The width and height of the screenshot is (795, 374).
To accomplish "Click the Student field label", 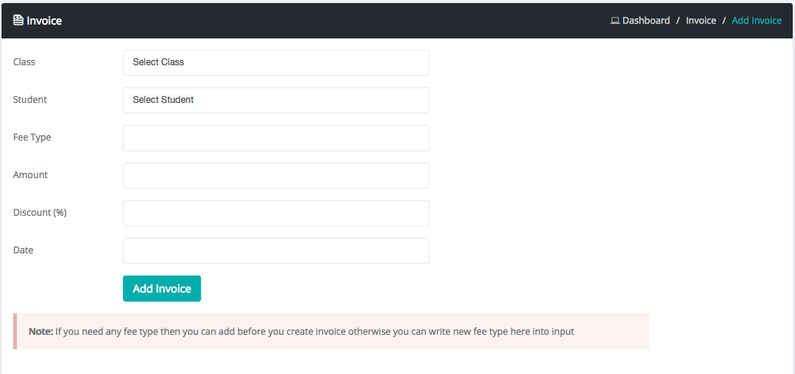I will tap(30, 100).
